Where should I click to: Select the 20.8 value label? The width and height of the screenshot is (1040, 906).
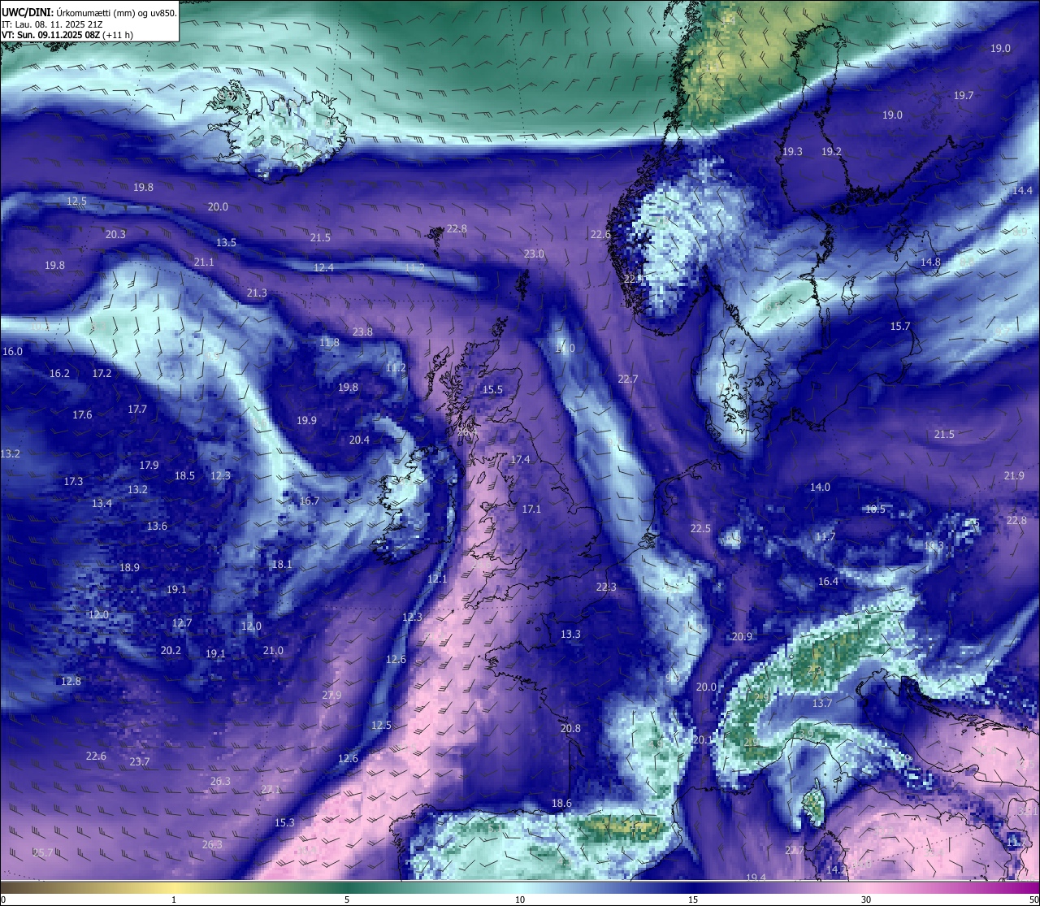(x=571, y=729)
